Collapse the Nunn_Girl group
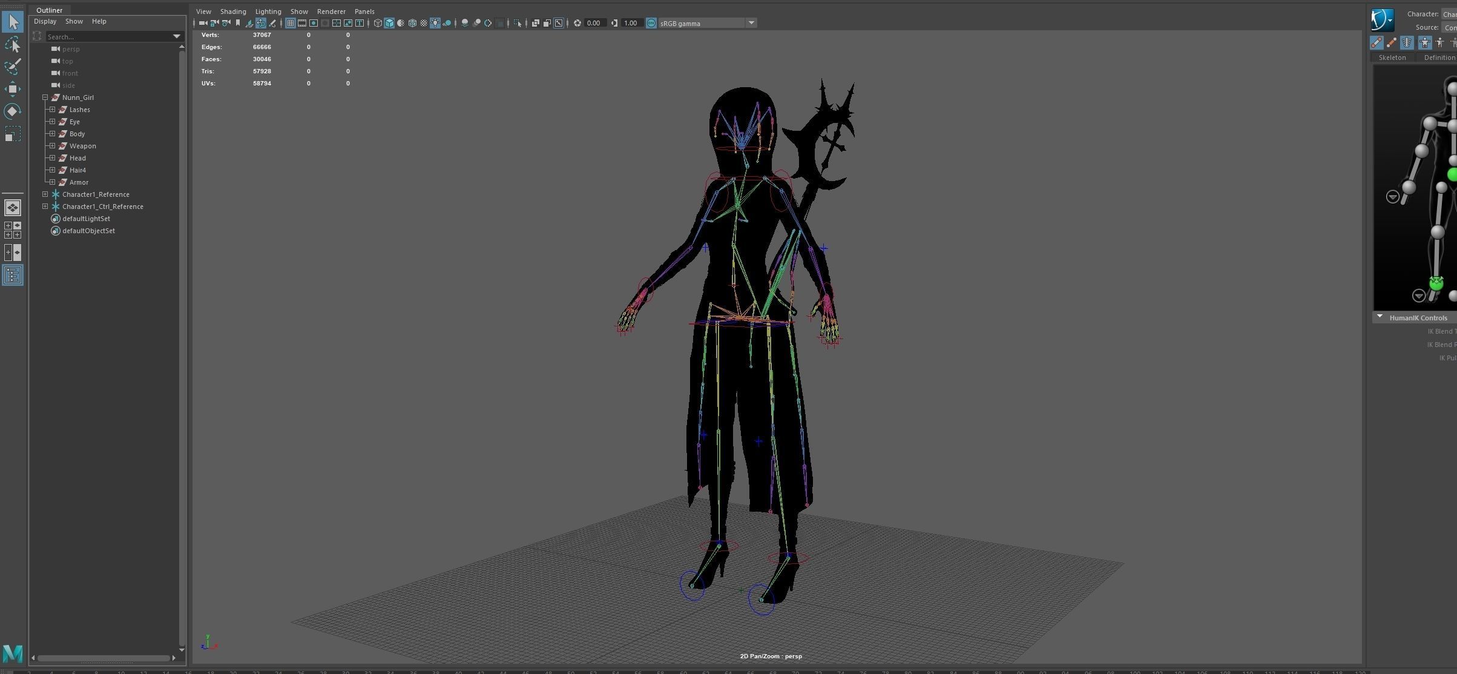 click(45, 97)
